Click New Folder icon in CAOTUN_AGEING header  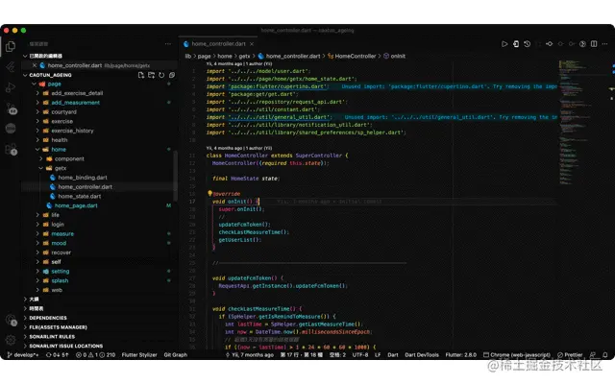(152, 75)
